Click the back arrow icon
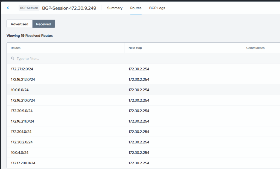Image resolution: width=280 pixels, height=169 pixels. pyautogui.click(x=8, y=8)
